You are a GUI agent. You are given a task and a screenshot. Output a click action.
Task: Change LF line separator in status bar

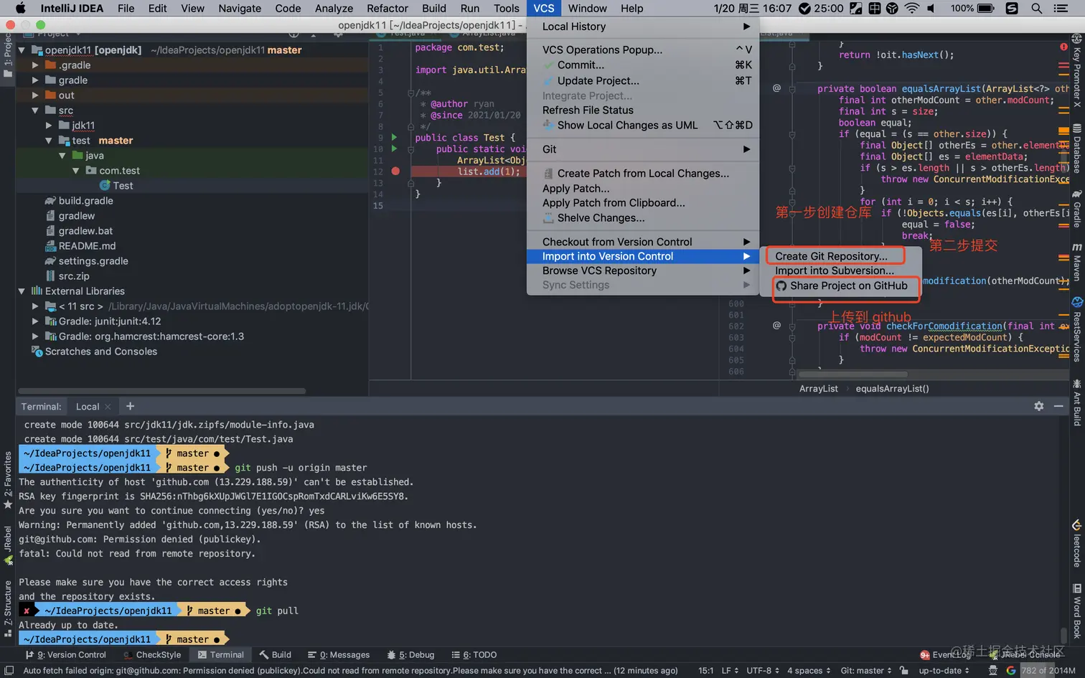(730, 671)
